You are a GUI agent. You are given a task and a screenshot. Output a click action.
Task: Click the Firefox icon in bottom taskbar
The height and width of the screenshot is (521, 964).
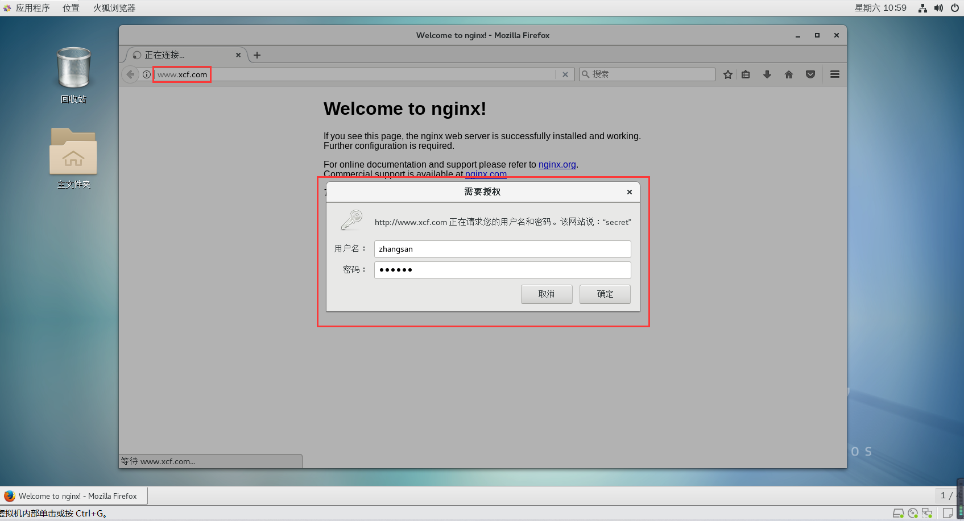pyautogui.click(x=9, y=496)
